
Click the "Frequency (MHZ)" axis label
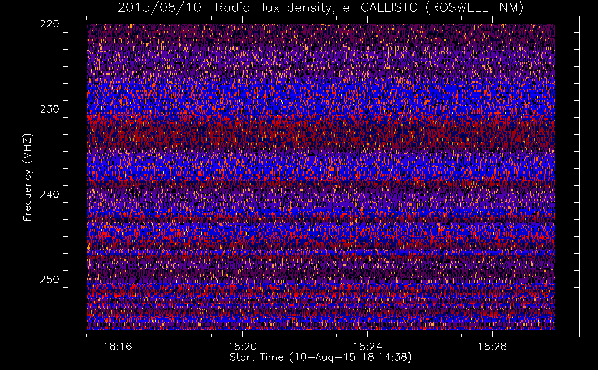[x=28, y=178]
